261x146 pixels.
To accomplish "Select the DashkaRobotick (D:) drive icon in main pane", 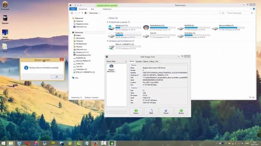I will pyautogui.click(x=146, y=28).
